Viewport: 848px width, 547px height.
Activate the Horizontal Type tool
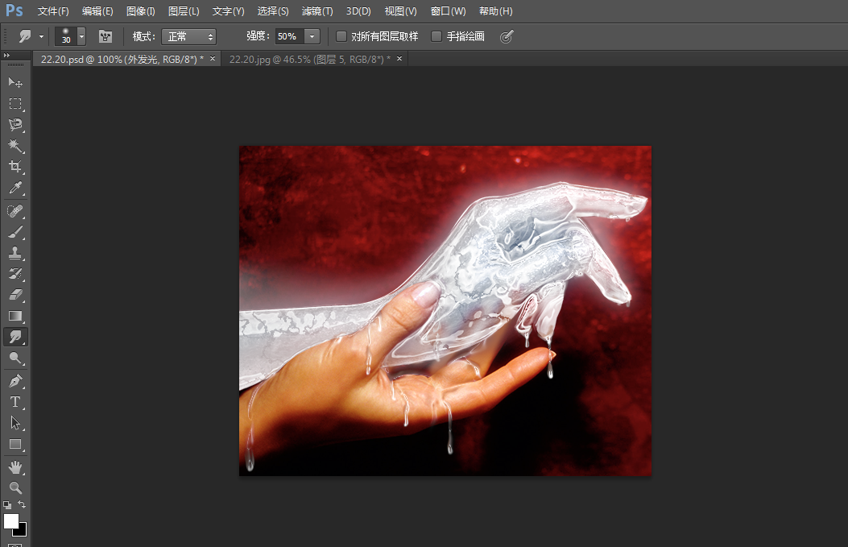(14, 401)
